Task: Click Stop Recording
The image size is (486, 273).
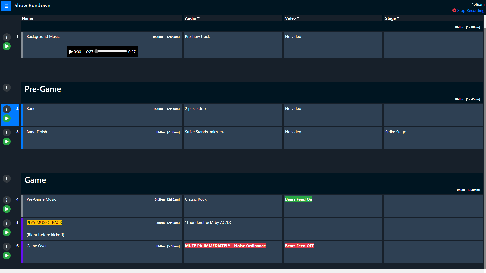Action: (471, 11)
